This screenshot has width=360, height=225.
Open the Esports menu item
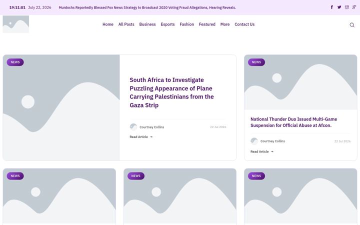tap(167, 24)
